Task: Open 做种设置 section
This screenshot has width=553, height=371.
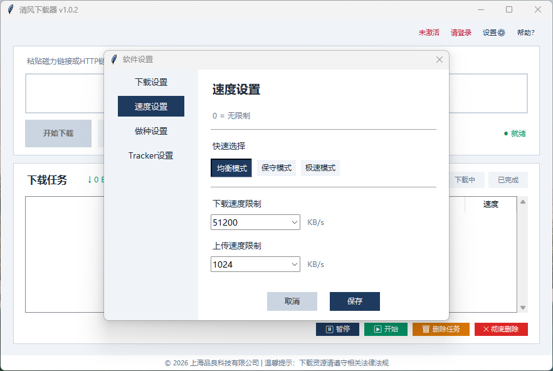Action: (x=151, y=131)
